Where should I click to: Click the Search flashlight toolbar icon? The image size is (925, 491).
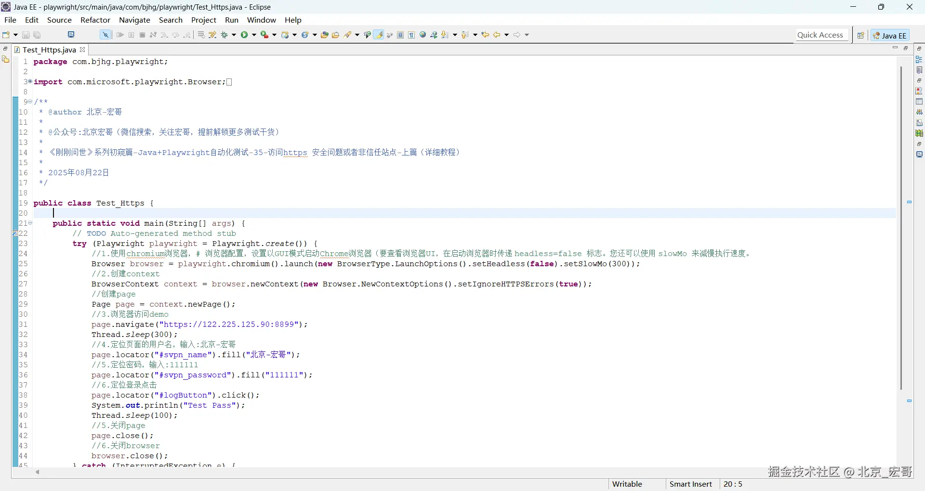[x=348, y=35]
